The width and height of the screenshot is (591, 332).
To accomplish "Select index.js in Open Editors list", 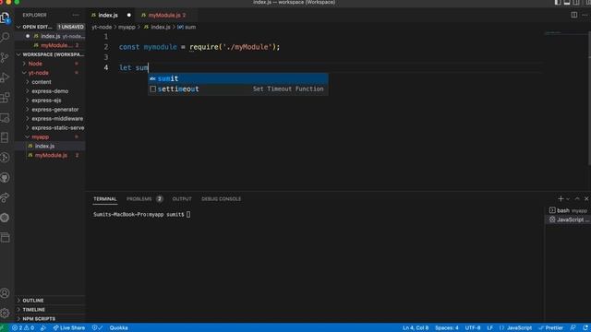I will click(50, 36).
